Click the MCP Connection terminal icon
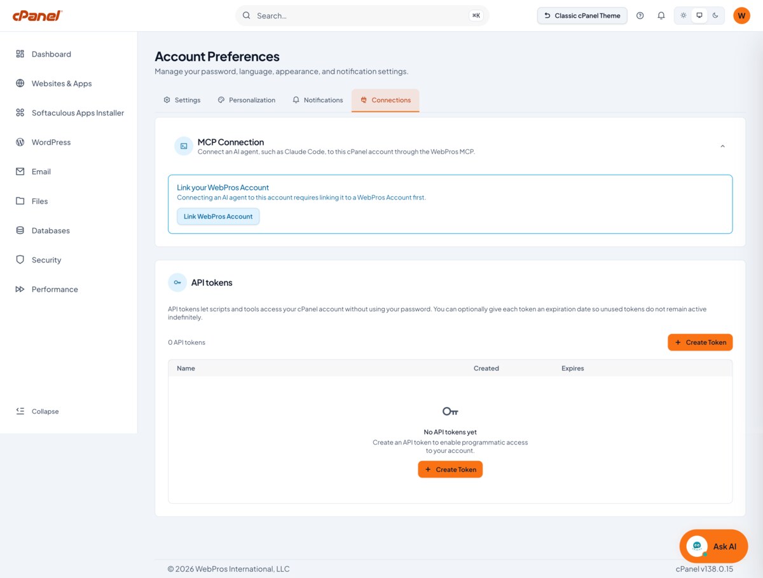The width and height of the screenshot is (763, 578). coord(184,146)
